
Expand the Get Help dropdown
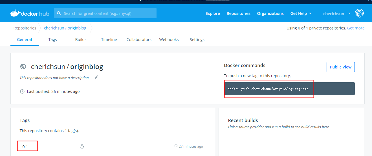point(301,13)
